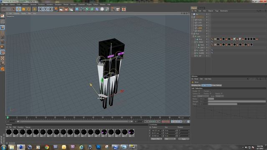Open Render Settings icon

coord(71,9)
